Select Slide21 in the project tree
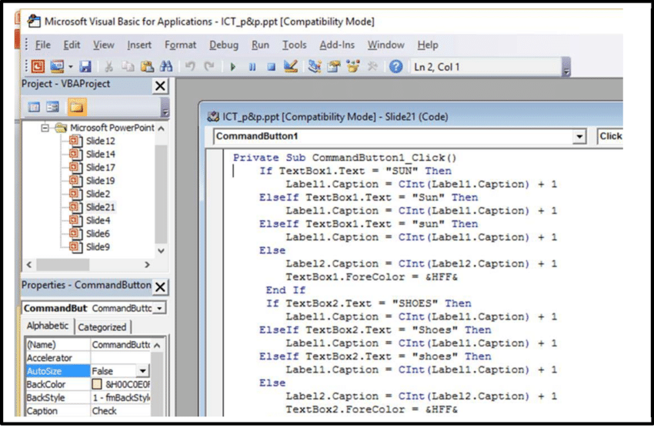This screenshot has width=654, height=431. (100, 207)
